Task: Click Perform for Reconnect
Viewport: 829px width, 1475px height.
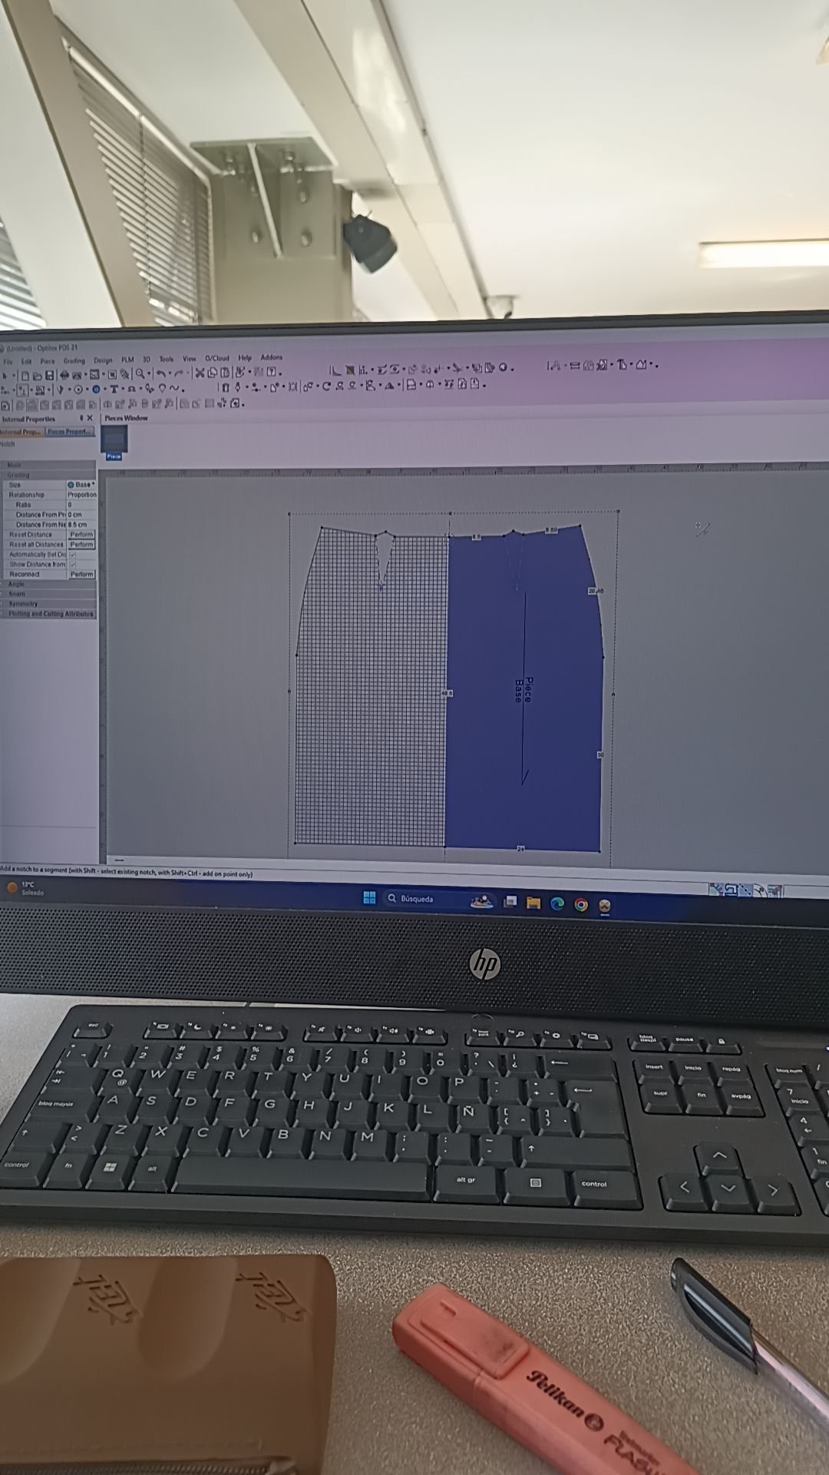Action: click(81, 575)
